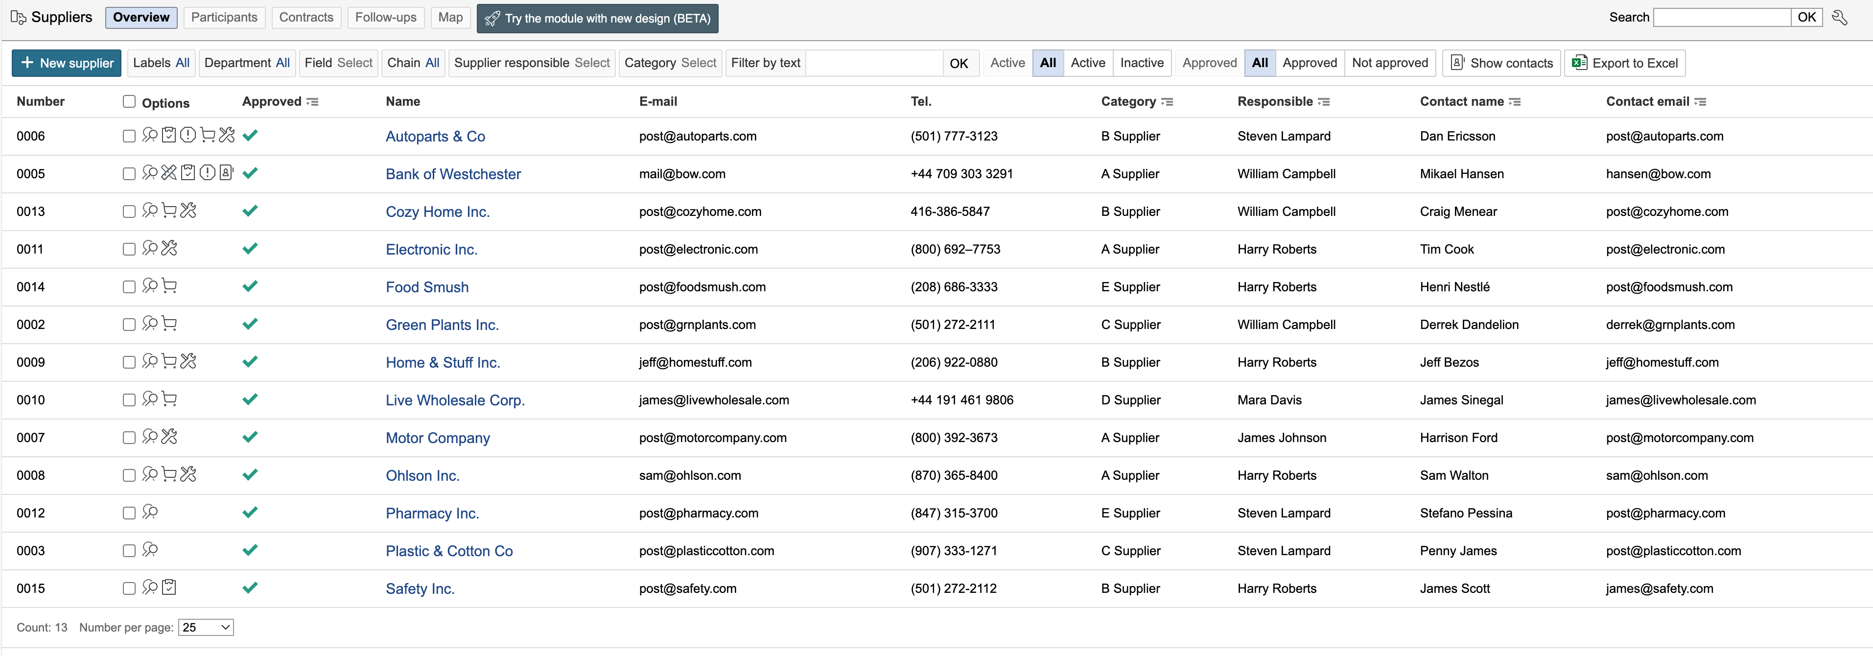Viewport: 1873px width, 656px height.
Task: Click the tools icon in Home & Stuff Inc. row
Action: [x=188, y=361]
